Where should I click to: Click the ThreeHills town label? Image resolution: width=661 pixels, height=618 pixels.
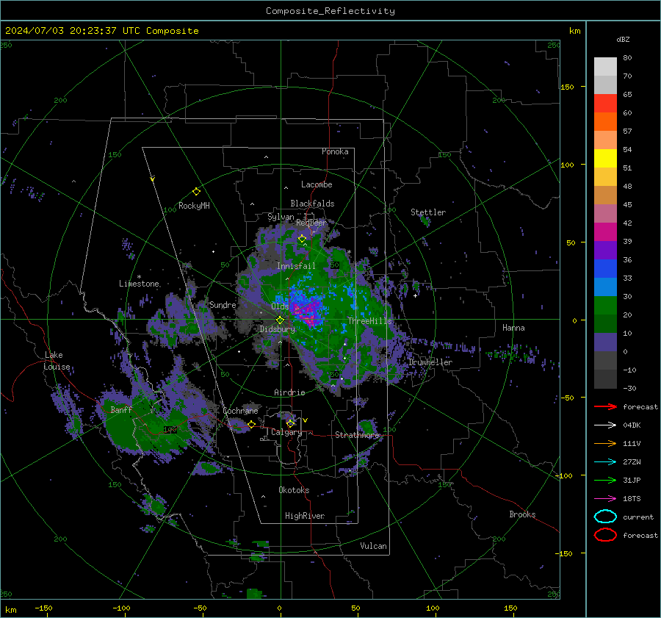(369, 321)
